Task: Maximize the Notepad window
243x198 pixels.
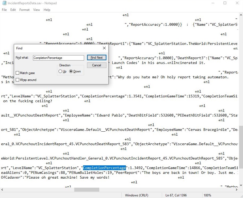Action: point(225,3)
